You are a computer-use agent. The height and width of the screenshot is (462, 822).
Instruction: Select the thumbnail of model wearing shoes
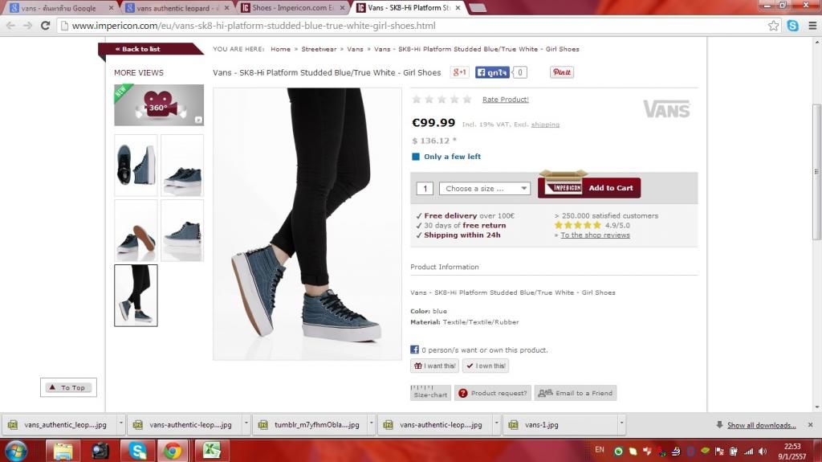(x=136, y=295)
